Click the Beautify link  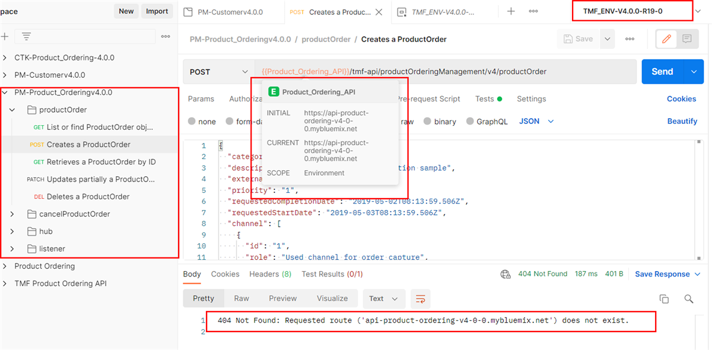pyautogui.click(x=682, y=120)
